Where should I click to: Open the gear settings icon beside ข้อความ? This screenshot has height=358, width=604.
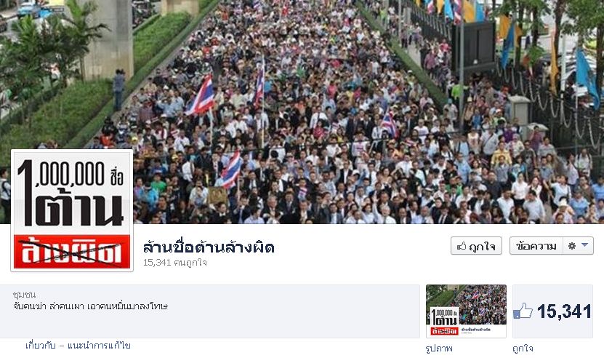[x=571, y=246]
